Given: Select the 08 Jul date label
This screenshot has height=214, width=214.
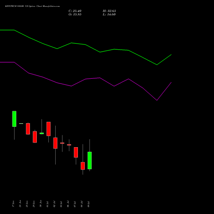Looking at the screenshot, I should click(x=82, y=204).
